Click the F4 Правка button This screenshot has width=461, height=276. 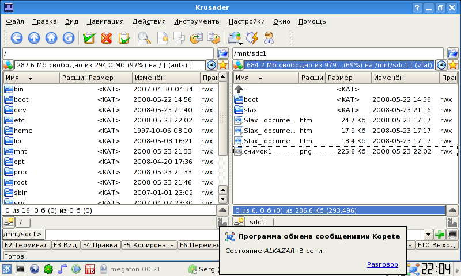(100, 245)
